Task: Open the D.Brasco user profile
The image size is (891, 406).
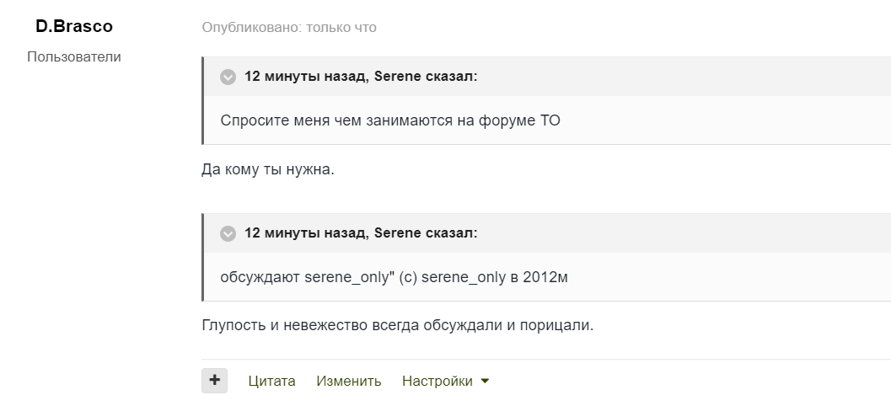Action: click(74, 27)
